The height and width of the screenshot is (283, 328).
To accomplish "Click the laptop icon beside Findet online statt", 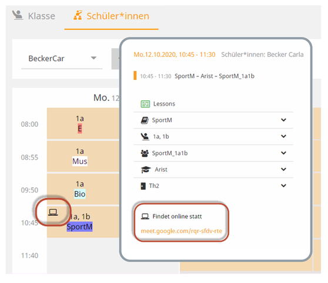I will (x=145, y=216).
